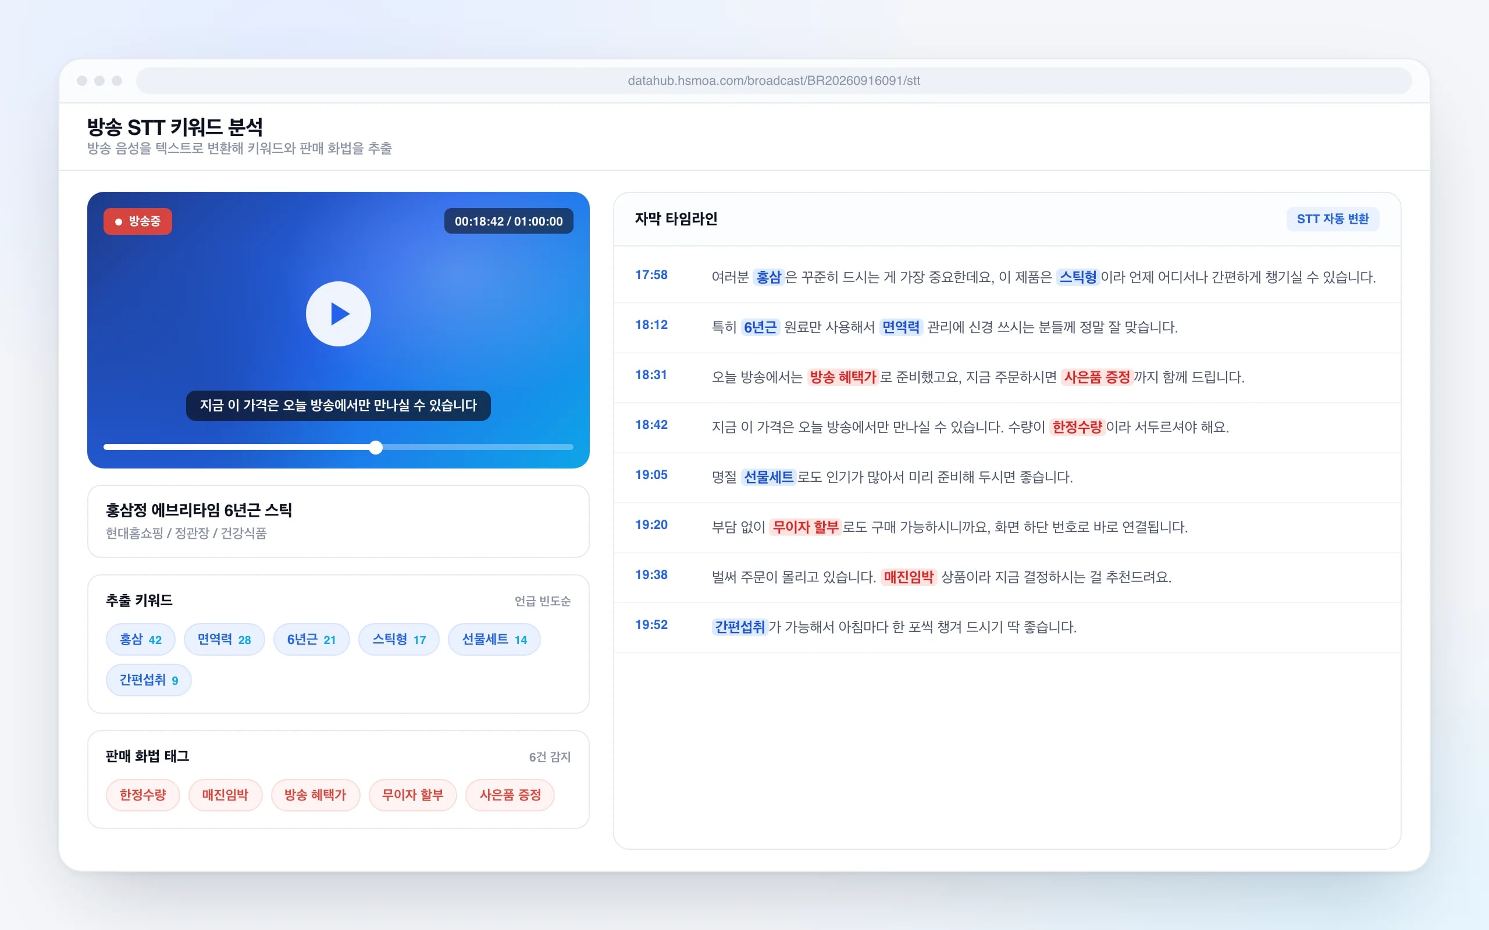Select the 간편섭취 9 keyword chip
Screen dimensions: 1489x930
tap(148, 679)
